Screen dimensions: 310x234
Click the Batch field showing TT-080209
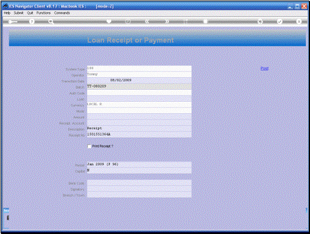(x=139, y=86)
